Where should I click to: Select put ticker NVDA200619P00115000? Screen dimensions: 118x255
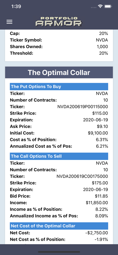click(x=83, y=107)
